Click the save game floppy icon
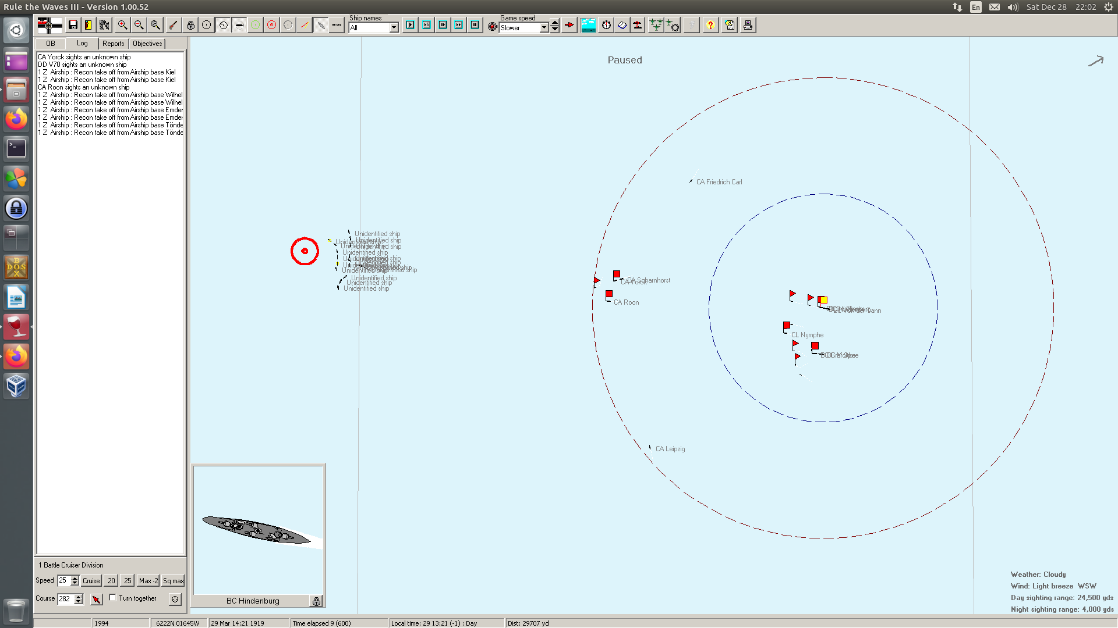 point(73,25)
